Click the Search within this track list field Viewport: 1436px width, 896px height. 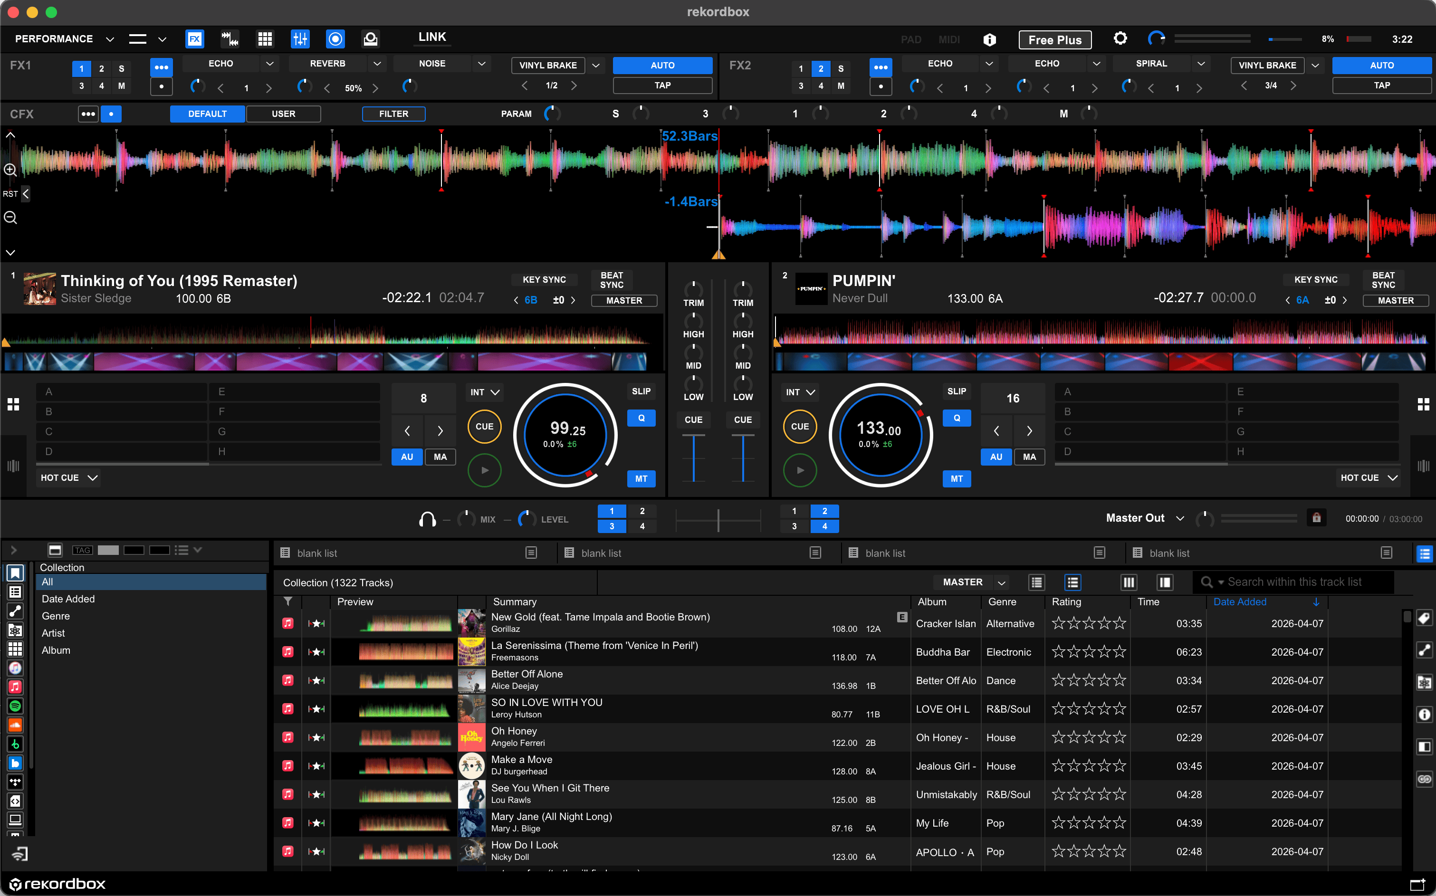[1294, 582]
